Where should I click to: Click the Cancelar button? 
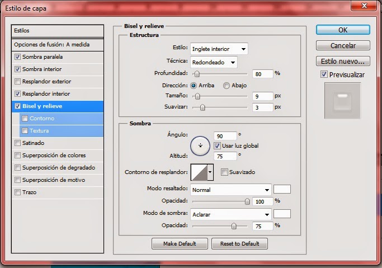click(343, 45)
